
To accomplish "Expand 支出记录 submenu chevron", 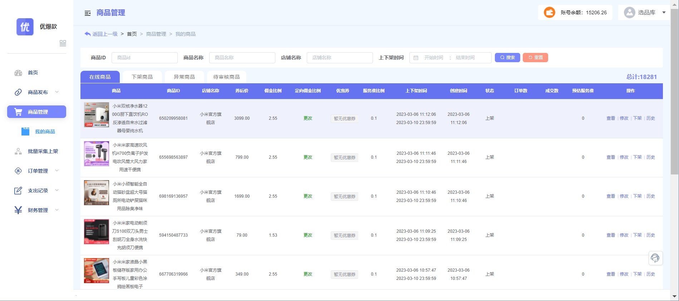I will click(57, 191).
